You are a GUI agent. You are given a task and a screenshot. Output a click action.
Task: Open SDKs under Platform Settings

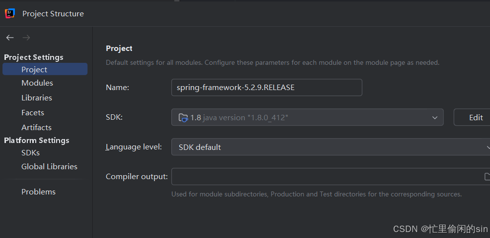tap(31, 152)
